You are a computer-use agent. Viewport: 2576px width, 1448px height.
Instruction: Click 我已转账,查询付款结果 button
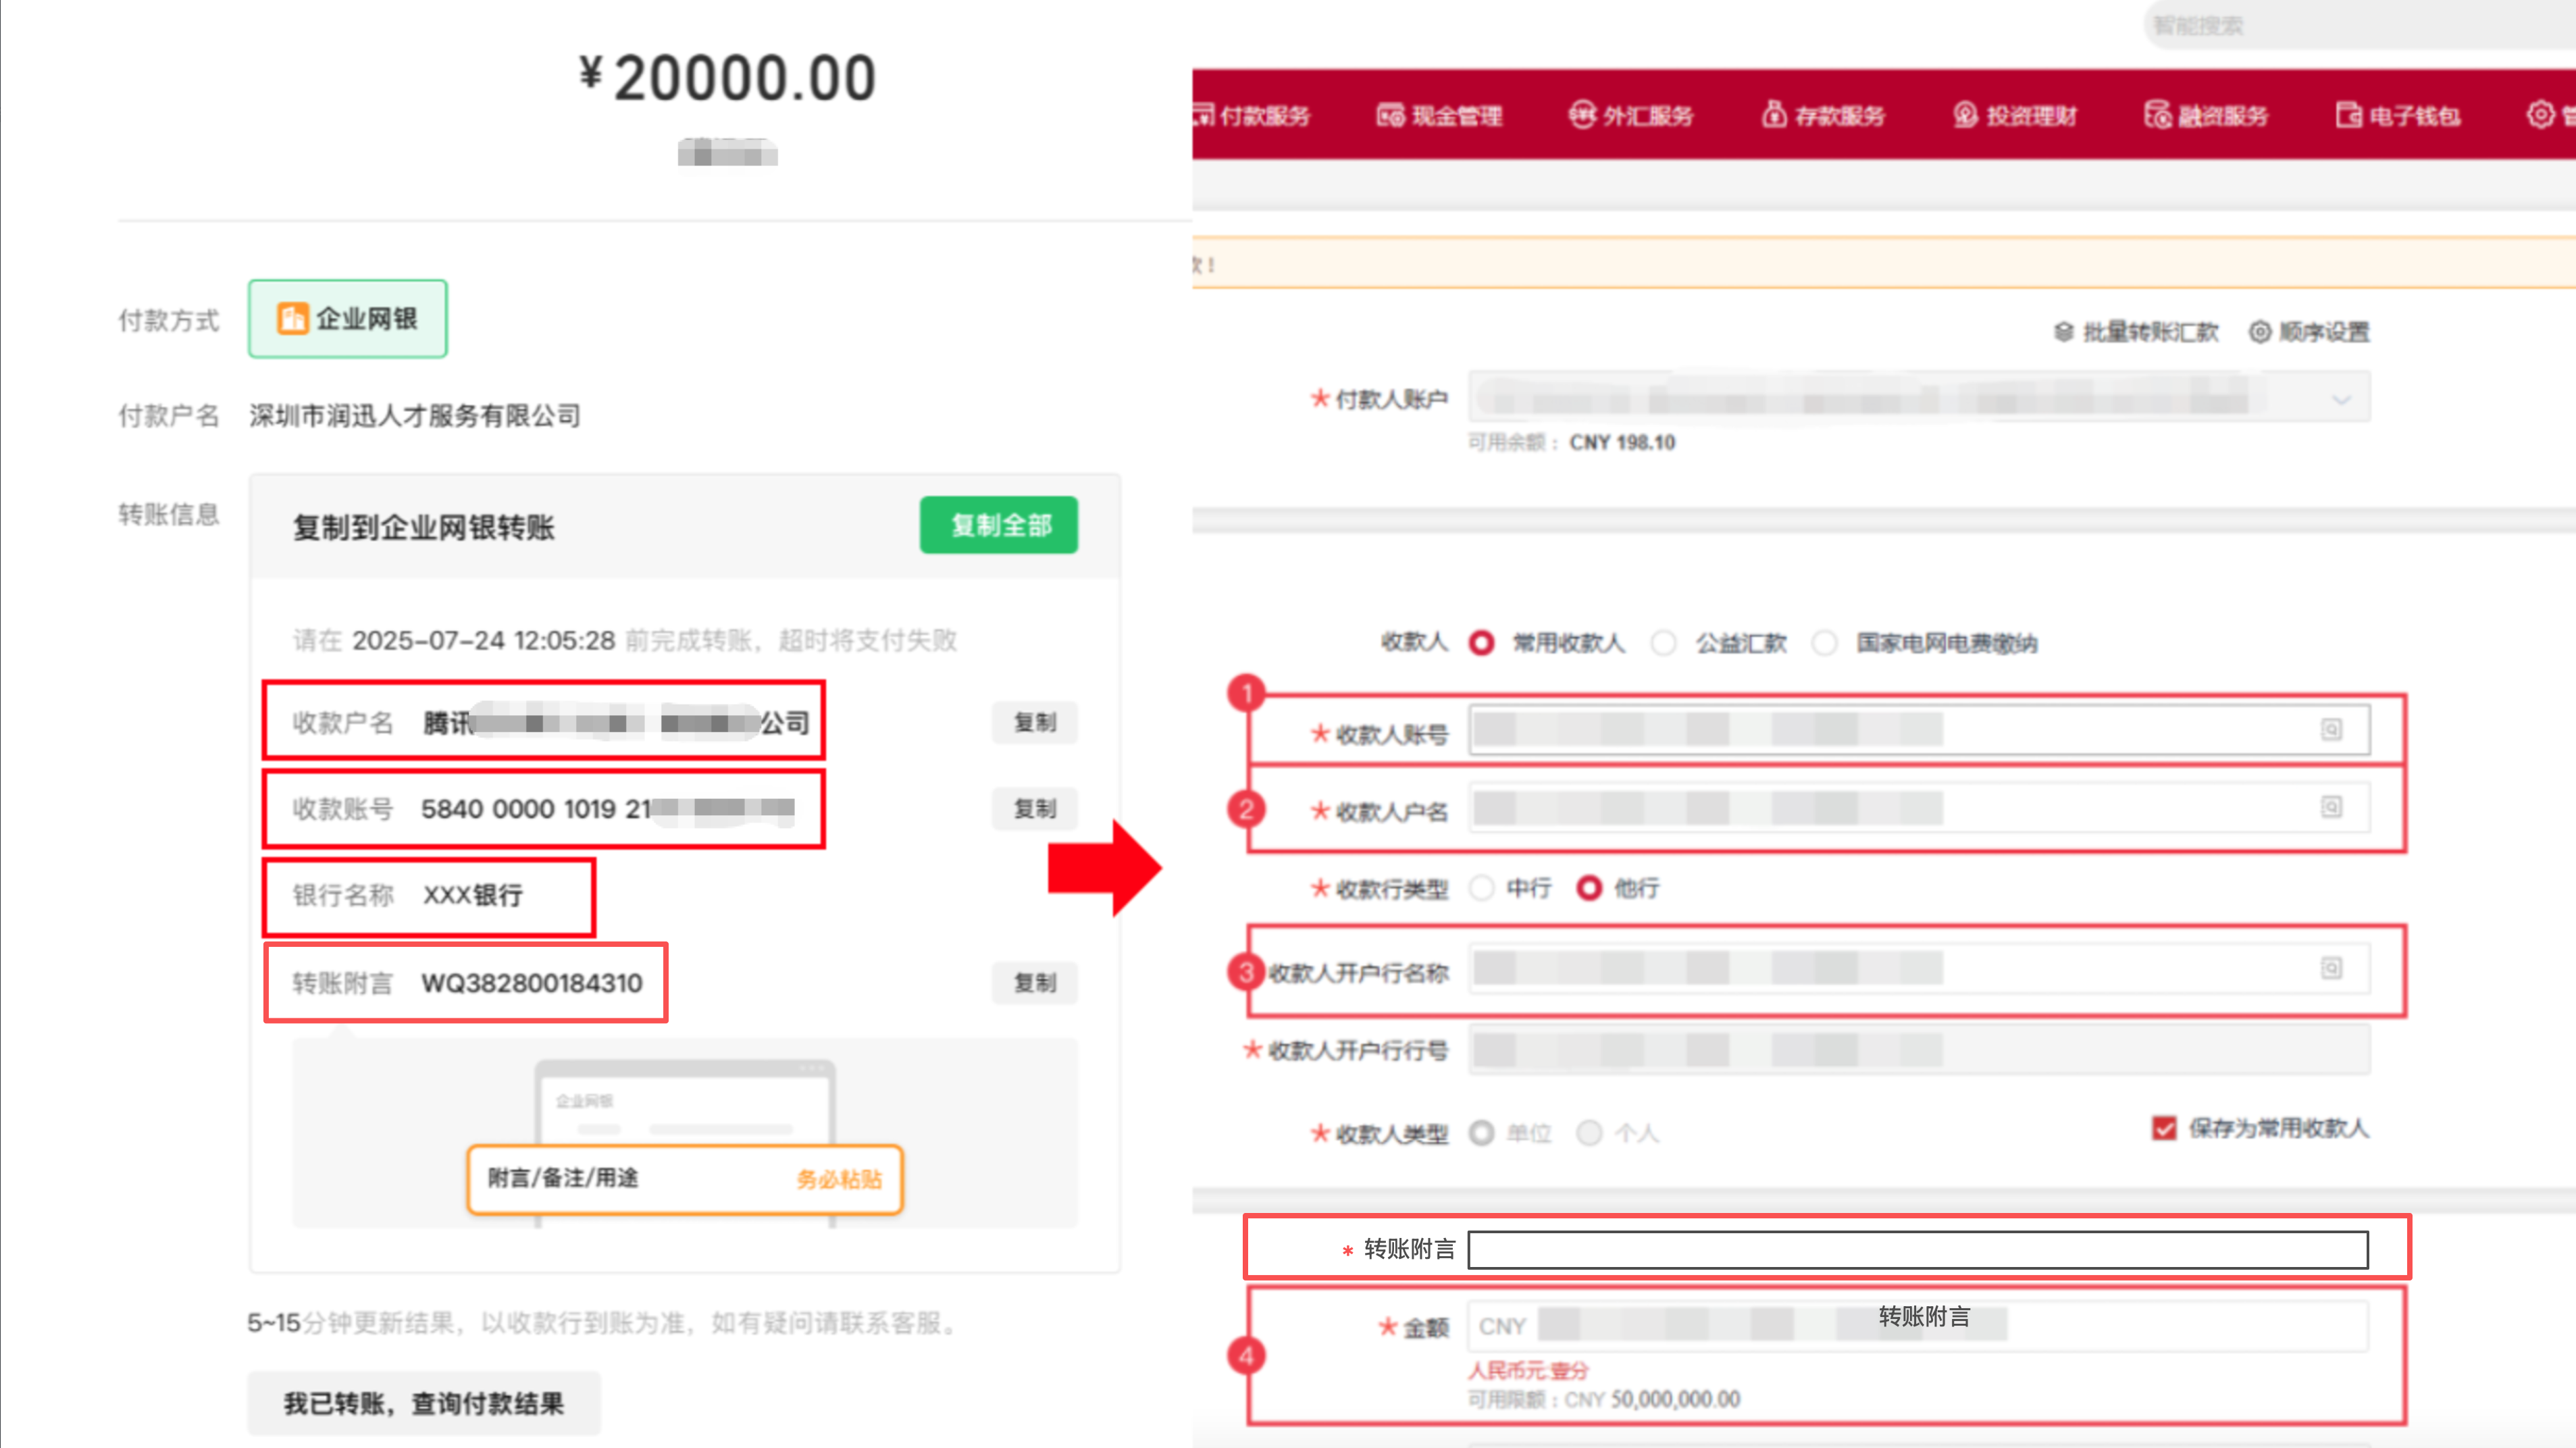coord(424,1403)
